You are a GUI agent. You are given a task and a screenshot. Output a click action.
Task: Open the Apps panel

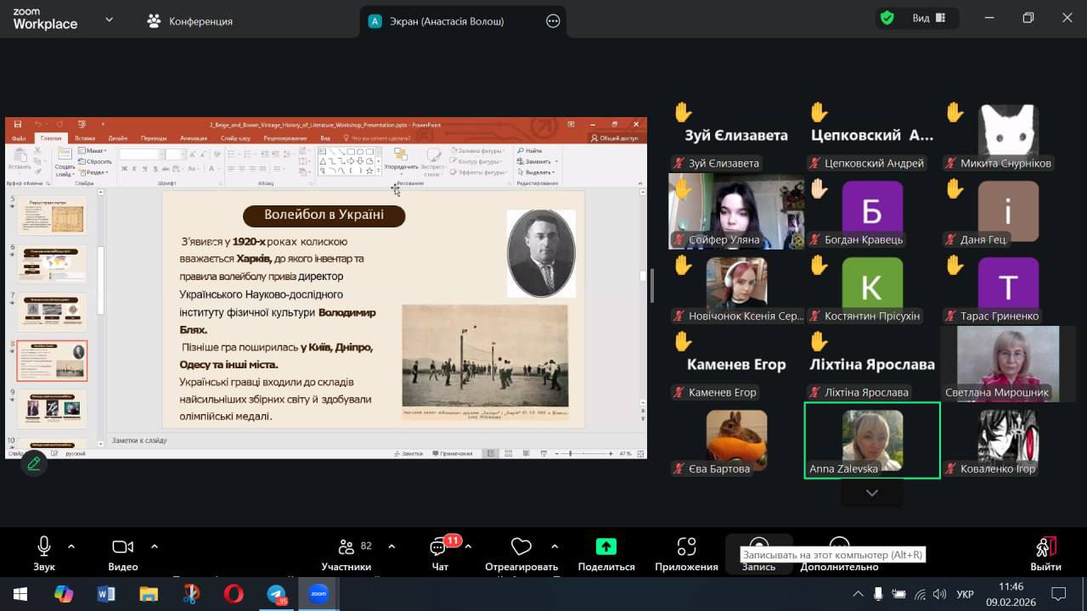[686, 547]
